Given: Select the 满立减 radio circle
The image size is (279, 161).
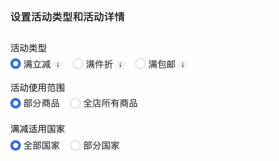Looking at the screenshot, I should pos(16,64).
